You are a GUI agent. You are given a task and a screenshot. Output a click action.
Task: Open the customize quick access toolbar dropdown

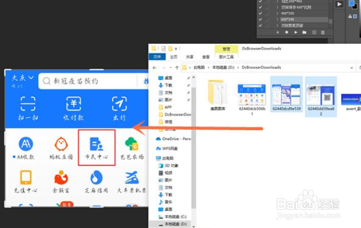tap(176, 49)
